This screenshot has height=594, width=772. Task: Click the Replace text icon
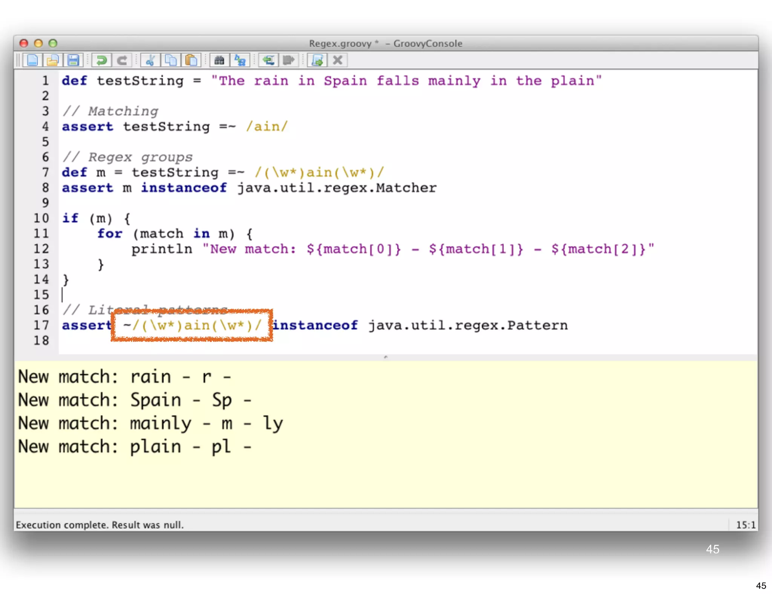click(x=240, y=60)
